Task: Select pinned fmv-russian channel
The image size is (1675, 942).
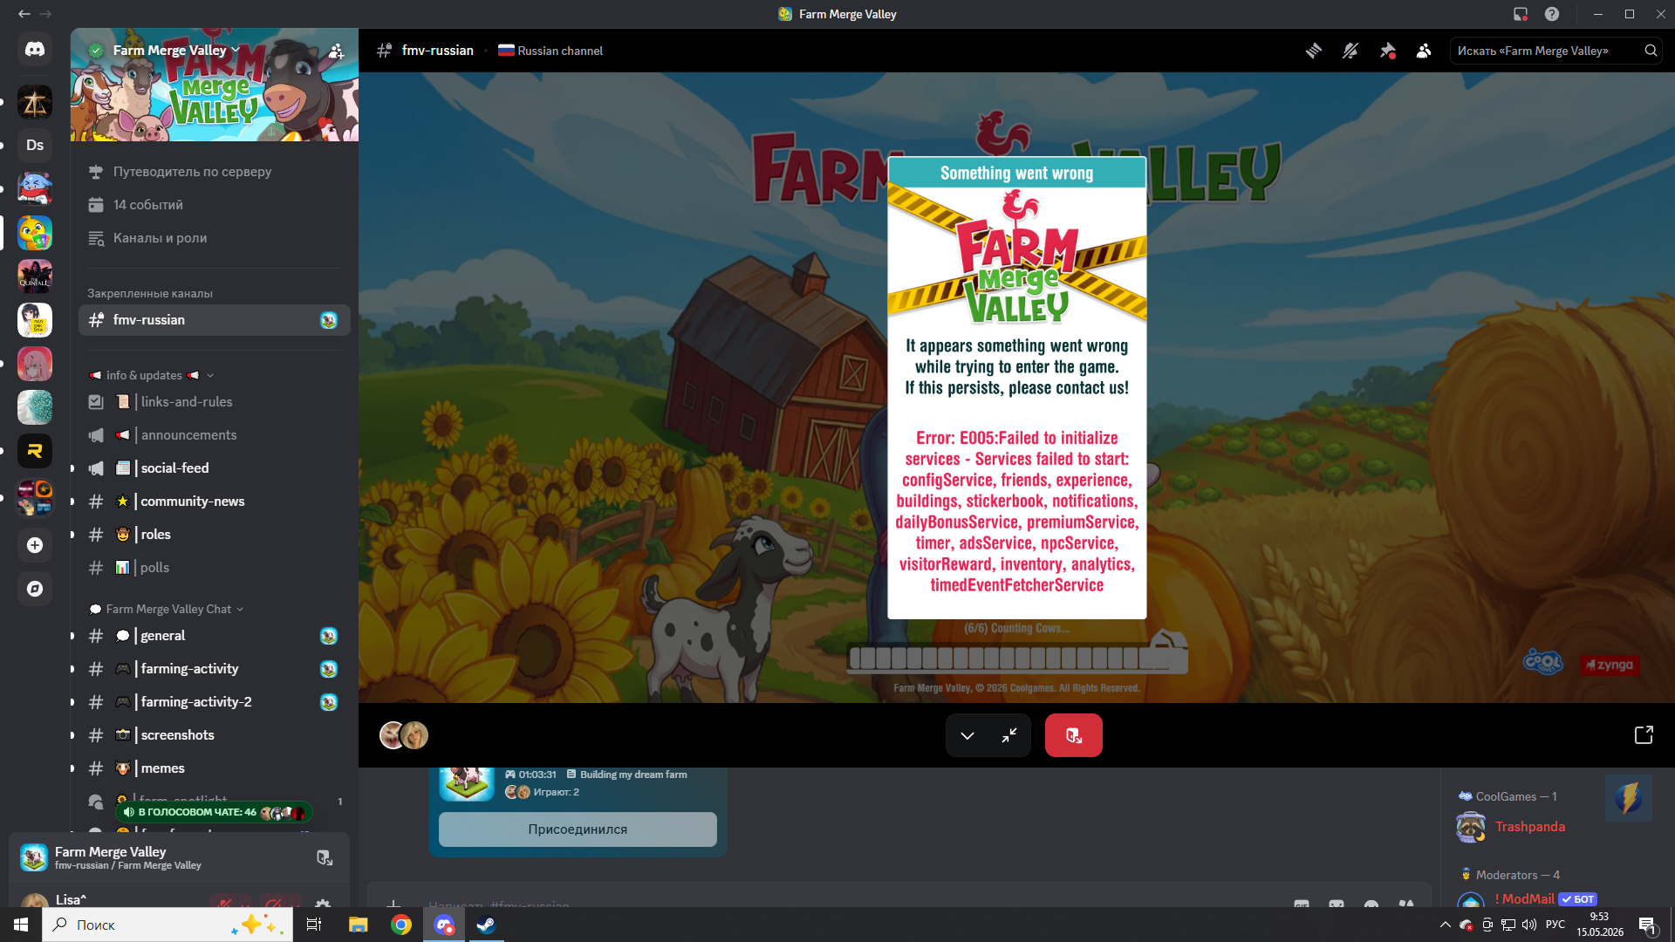Action: pos(215,320)
